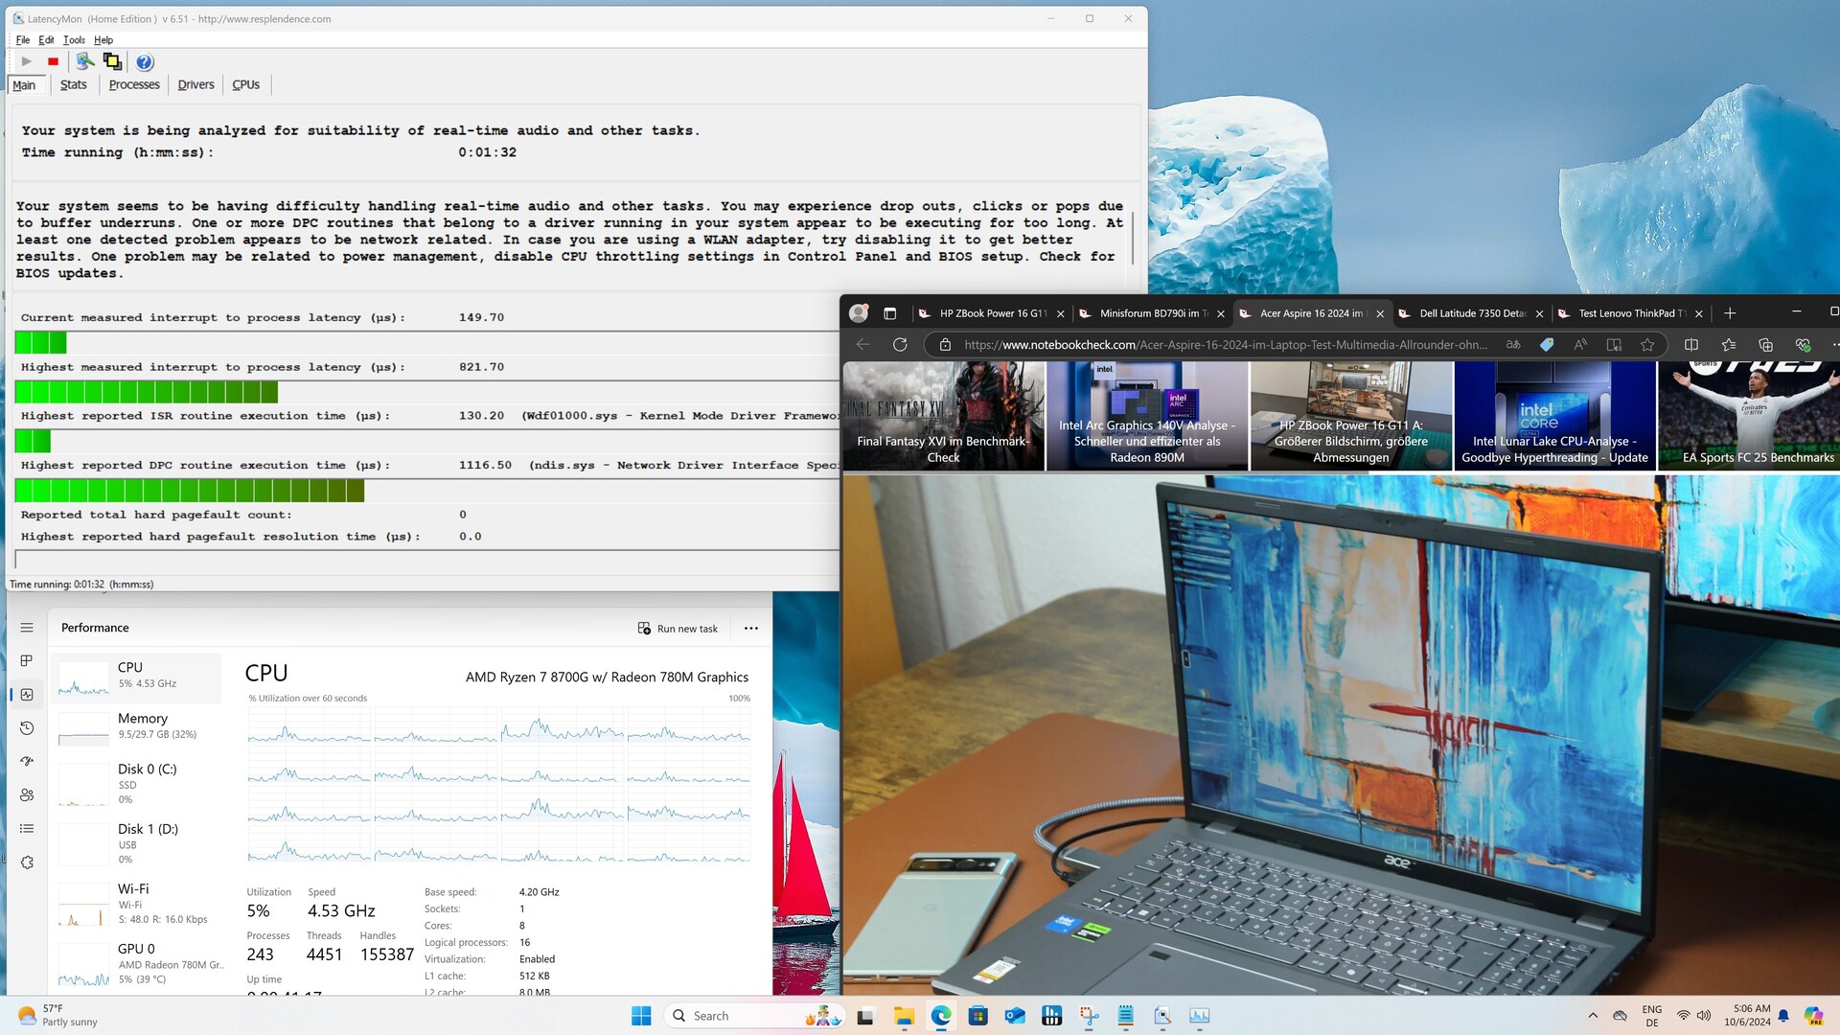This screenshot has width=1840, height=1035.
Task: Refresh the notebookcheck page in Edge
Action: pos(900,345)
